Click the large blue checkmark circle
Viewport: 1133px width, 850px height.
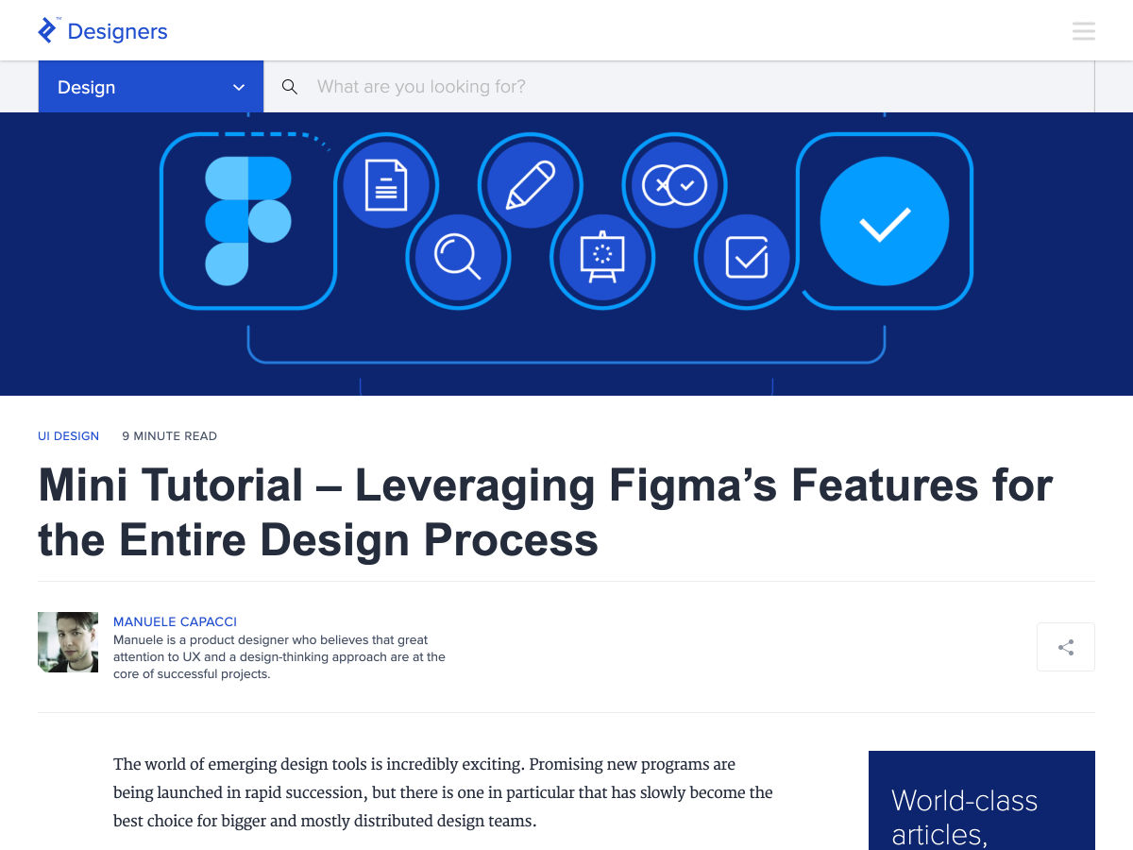885,221
